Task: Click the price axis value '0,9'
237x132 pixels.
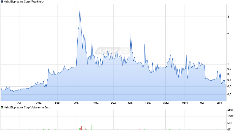Action: [229, 69]
